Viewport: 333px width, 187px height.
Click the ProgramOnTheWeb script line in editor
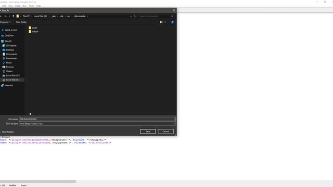53,140
